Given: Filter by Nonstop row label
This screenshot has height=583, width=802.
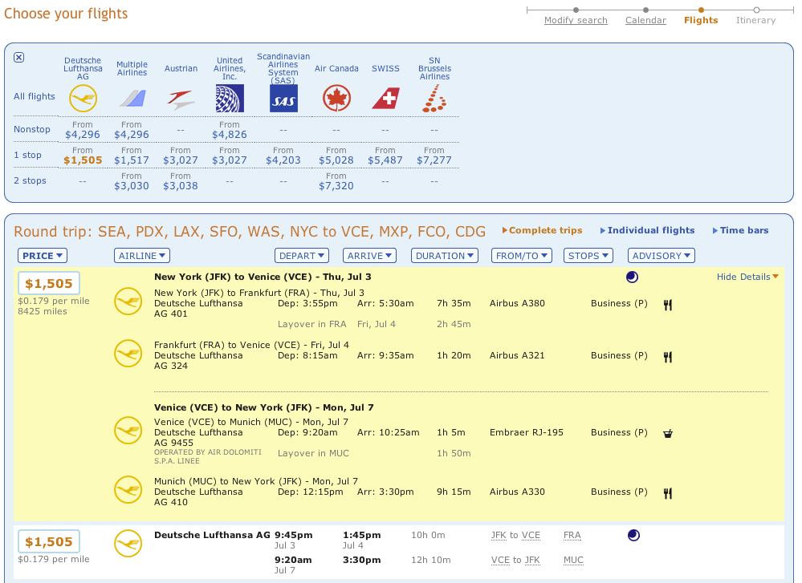Looking at the screenshot, I should (x=32, y=129).
